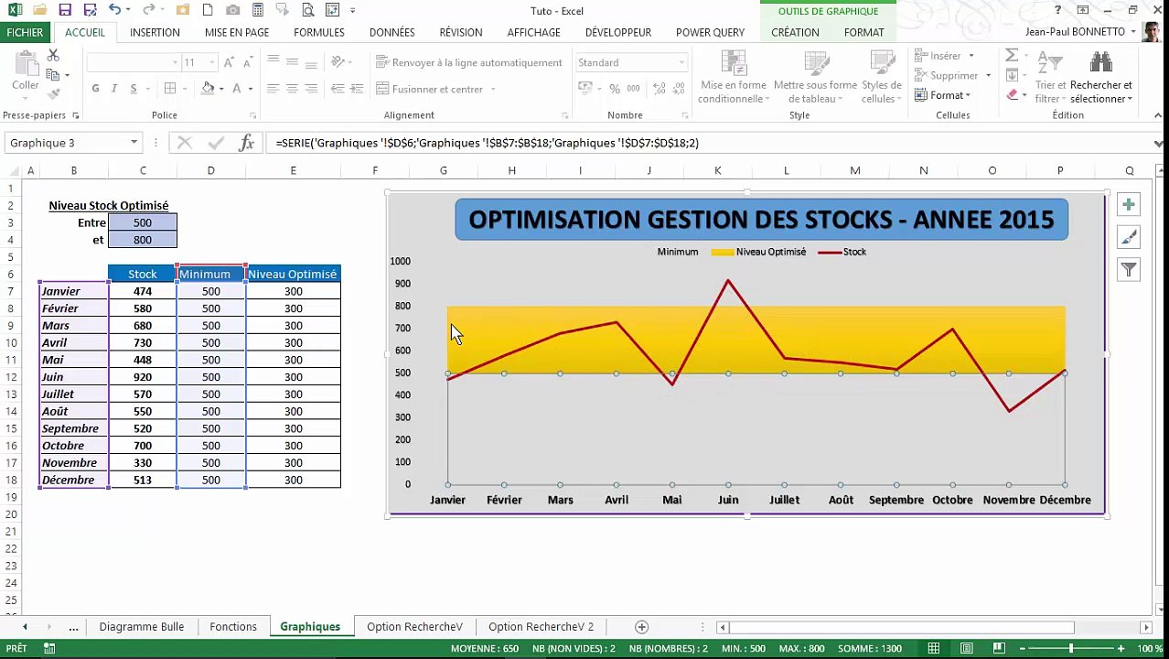Expand the formula bar chevron
The width and height of the screenshot is (1169, 659).
pyautogui.click(x=1159, y=143)
